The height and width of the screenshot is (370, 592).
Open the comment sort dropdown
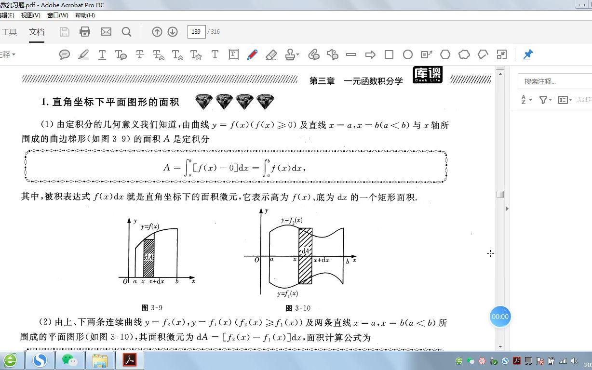pos(524,99)
